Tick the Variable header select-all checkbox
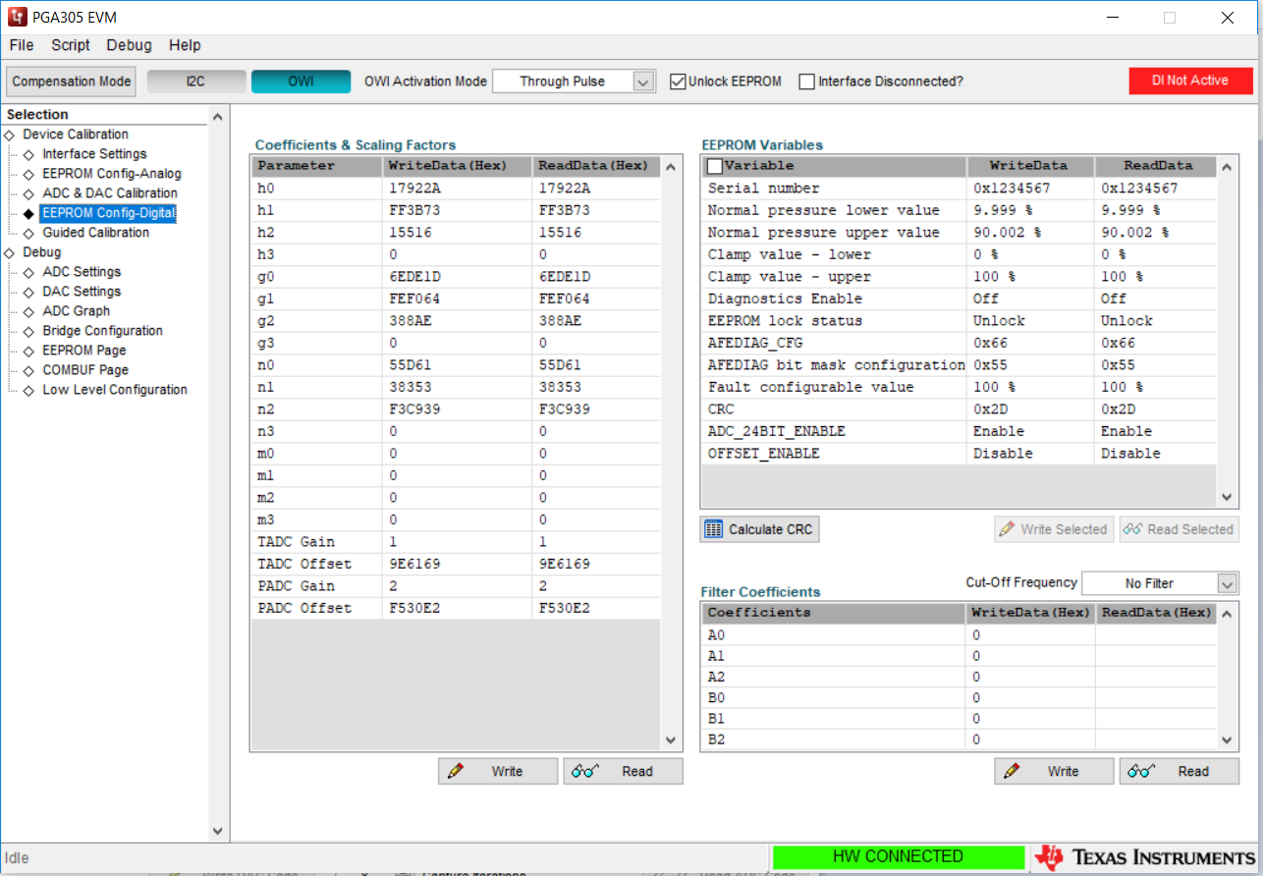The height and width of the screenshot is (876, 1263). tap(715, 166)
